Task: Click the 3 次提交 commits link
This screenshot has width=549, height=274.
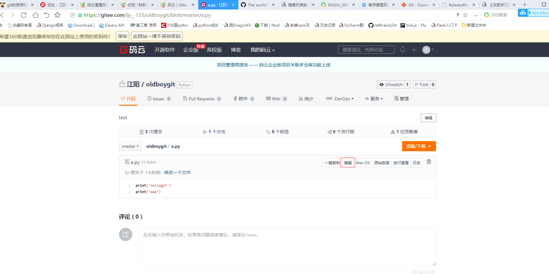Action: coord(151,132)
